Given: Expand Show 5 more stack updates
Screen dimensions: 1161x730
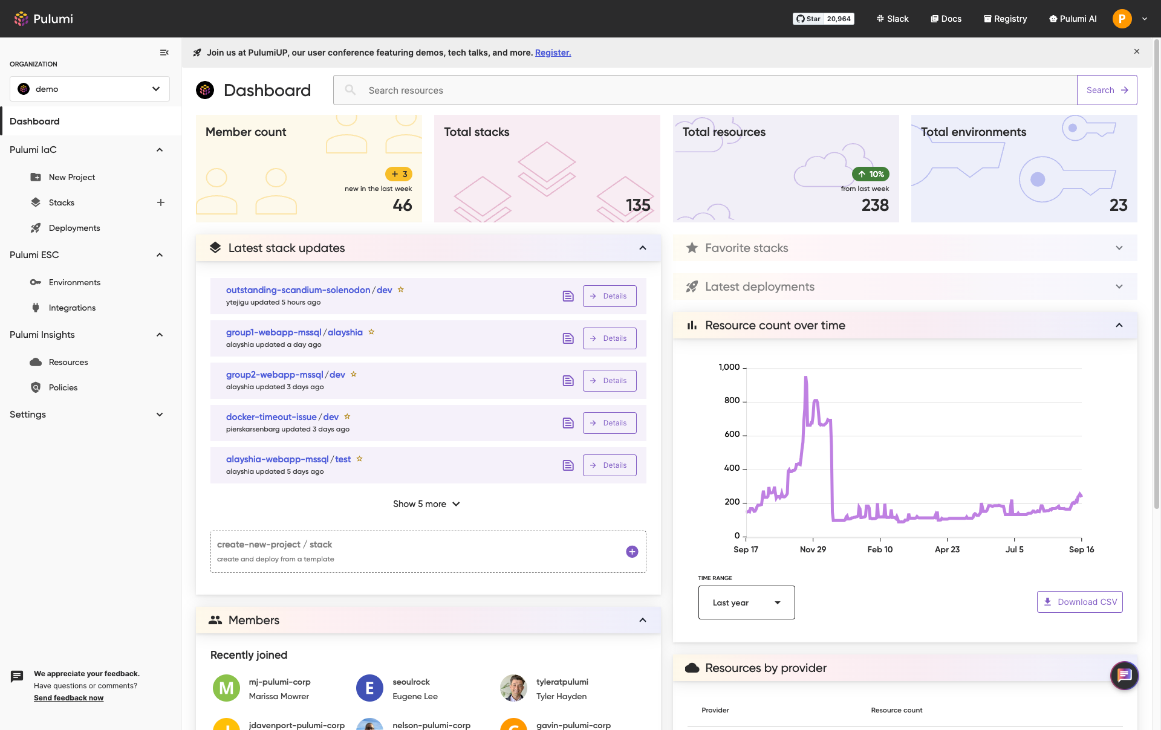Looking at the screenshot, I should point(427,504).
